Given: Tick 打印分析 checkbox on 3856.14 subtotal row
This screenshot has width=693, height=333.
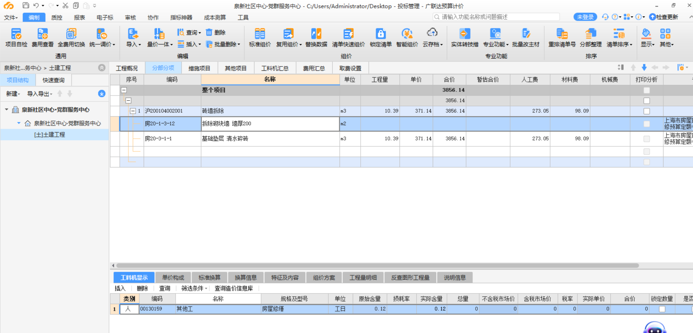Looking at the screenshot, I should (x=646, y=101).
